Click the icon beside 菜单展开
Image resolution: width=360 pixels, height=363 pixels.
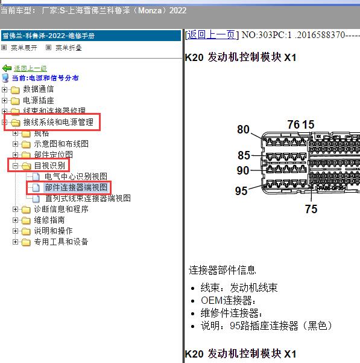(4, 48)
